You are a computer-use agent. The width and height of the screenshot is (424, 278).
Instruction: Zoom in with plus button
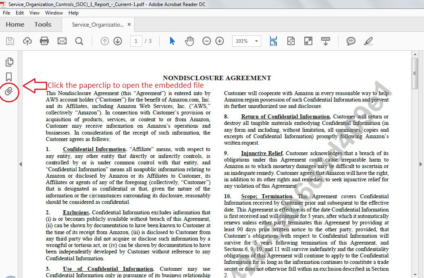(220, 41)
